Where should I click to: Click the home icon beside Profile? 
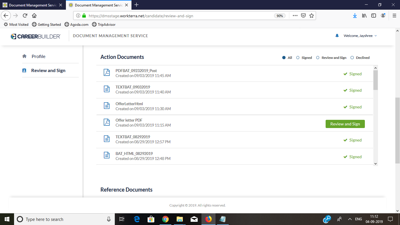click(x=25, y=56)
